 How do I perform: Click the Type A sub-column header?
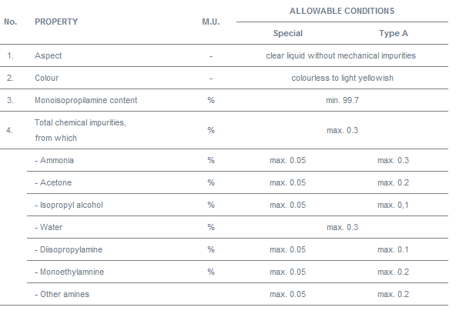pos(394,33)
